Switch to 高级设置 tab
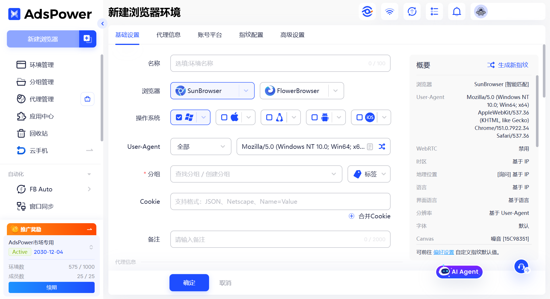550x299 pixels. pyautogui.click(x=292, y=35)
